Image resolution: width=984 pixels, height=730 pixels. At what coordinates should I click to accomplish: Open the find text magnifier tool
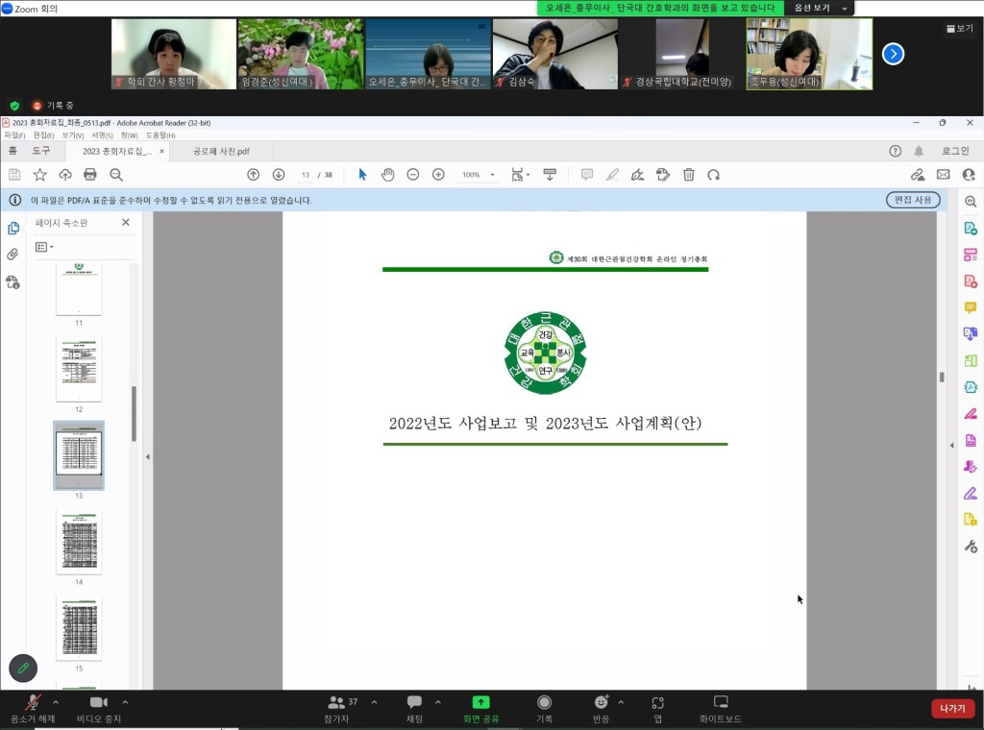tap(116, 175)
